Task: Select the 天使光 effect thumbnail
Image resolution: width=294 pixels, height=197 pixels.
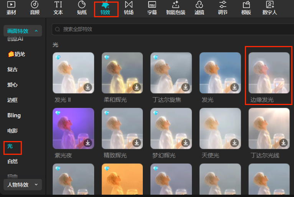Action: click(220, 128)
